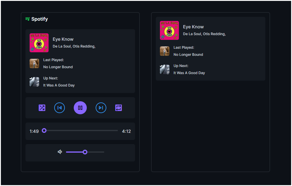Click the Eye Know album cover in the left card
This screenshot has height=186, width=292.
click(x=39, y=43)
